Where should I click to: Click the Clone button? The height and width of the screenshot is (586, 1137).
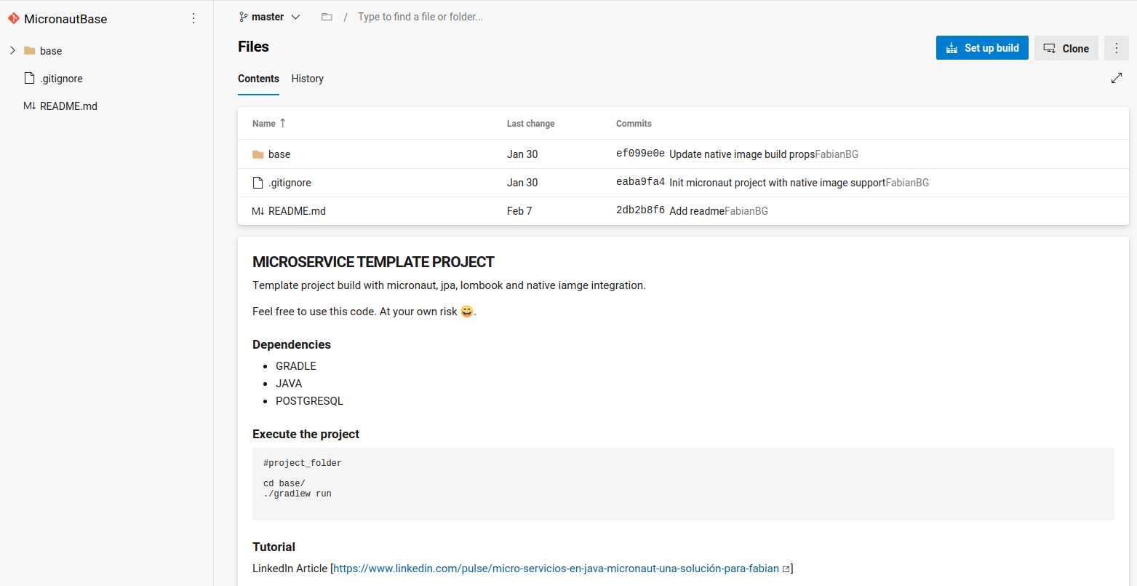(x=1066, y=48)
